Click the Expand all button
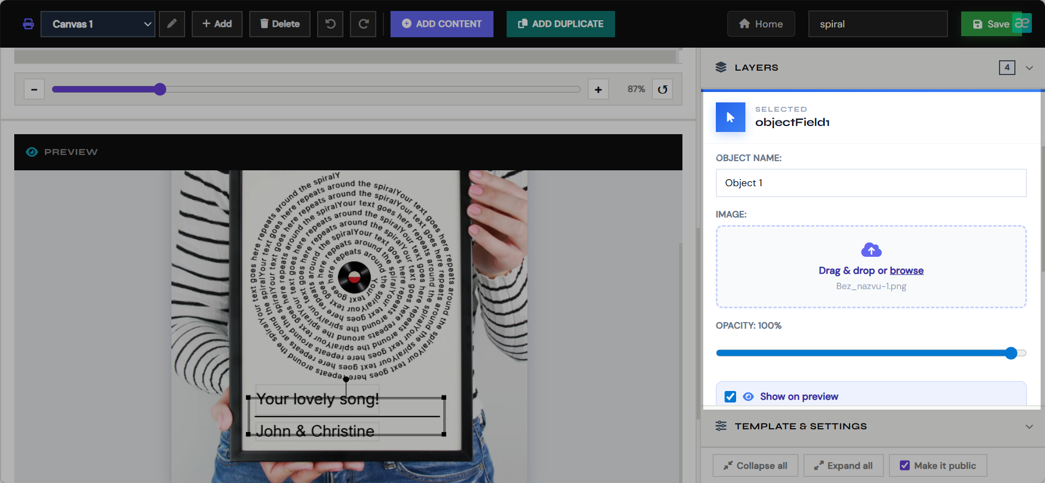 coord(843,465)
